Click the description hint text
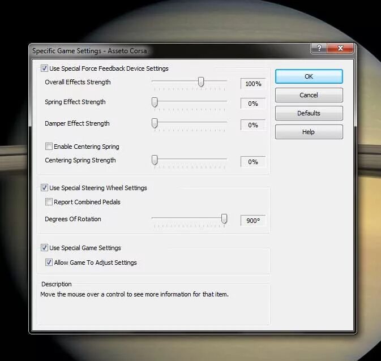Viewport: 381px width, 361px height. (134, 294)
